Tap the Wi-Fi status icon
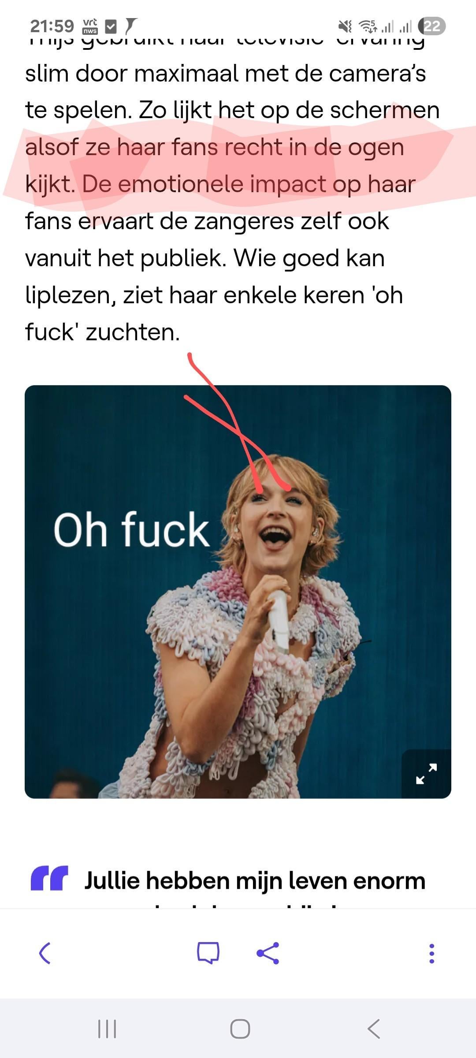 tap(368, 26)
